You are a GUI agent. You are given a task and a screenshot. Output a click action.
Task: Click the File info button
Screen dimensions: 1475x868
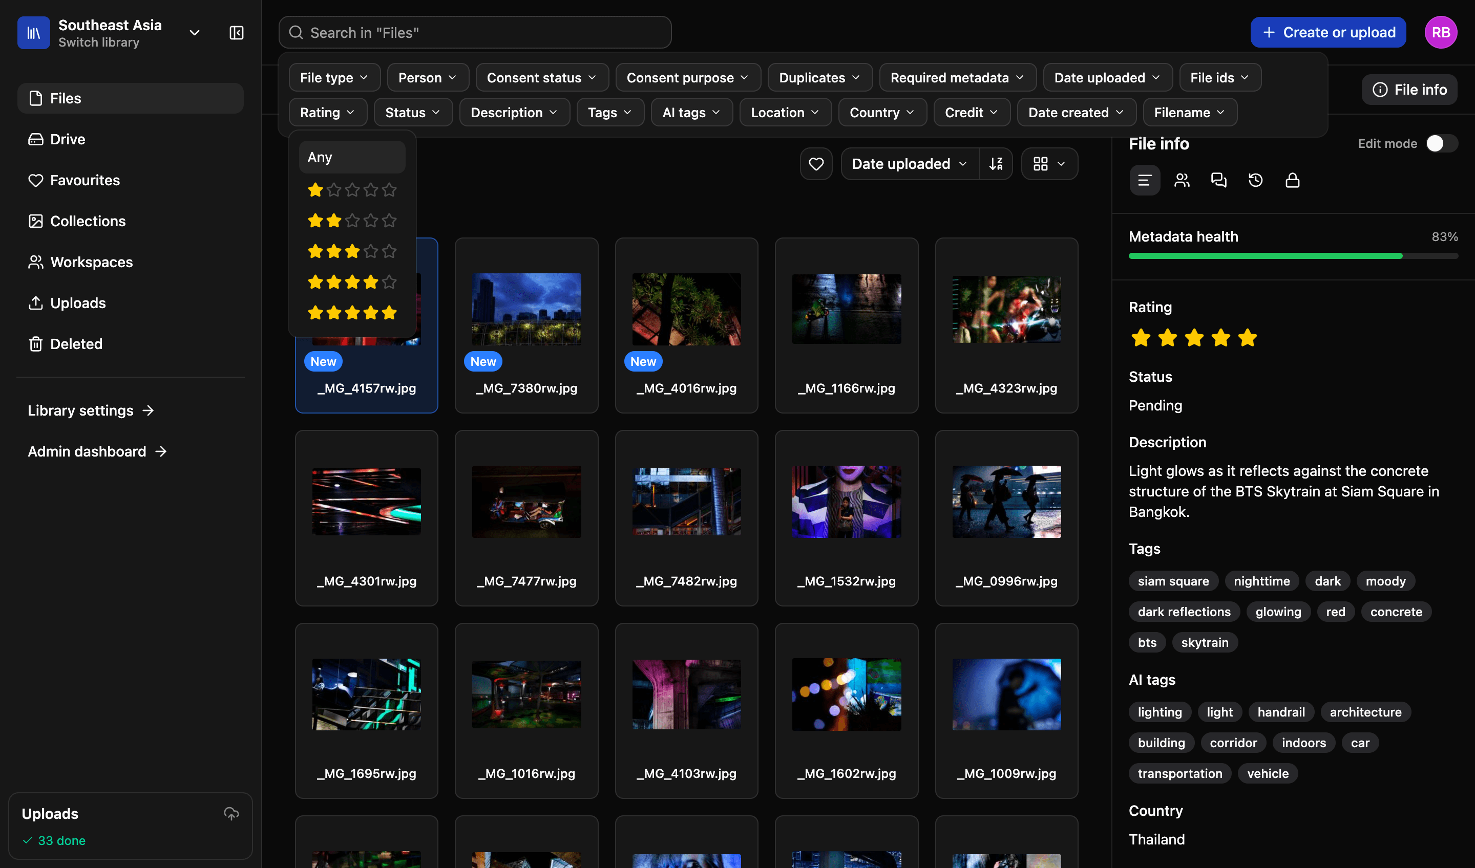click(1409, 90)
